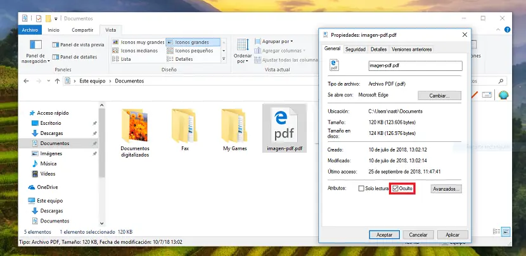Switch layout to Detalles
This screenshot has height=256, width=526.
[180, 59]
